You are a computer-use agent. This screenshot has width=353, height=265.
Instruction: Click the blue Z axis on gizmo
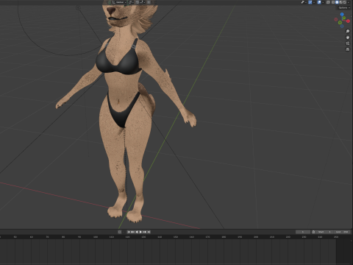point(342,14)
